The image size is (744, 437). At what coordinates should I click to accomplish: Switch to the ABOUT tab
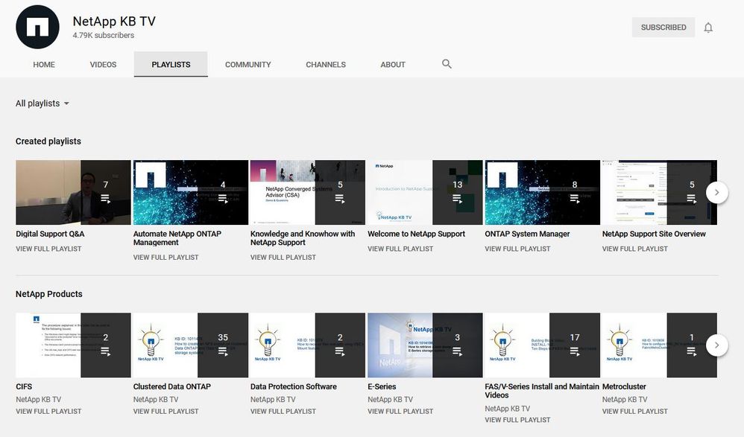pos(393,65)
